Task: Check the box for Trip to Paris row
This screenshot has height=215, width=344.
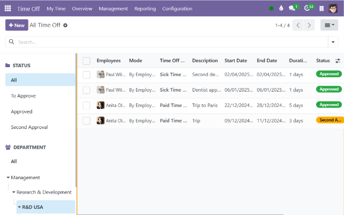Action: 87,105
